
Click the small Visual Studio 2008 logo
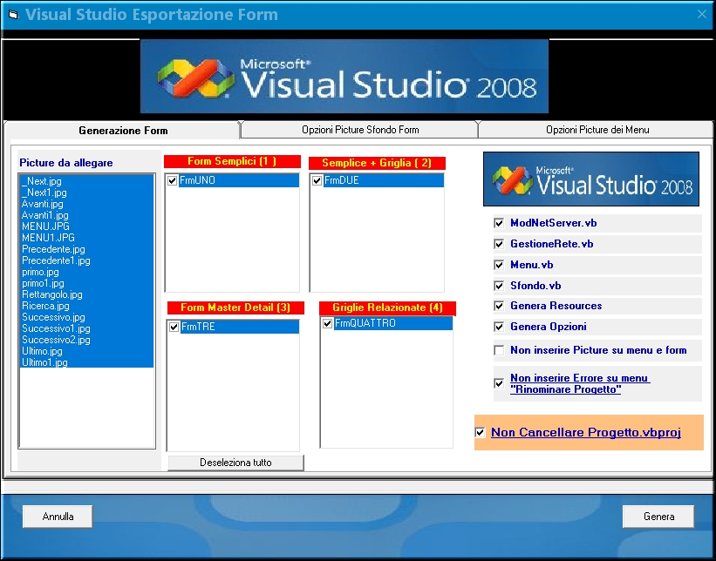[x=591, y=179]
